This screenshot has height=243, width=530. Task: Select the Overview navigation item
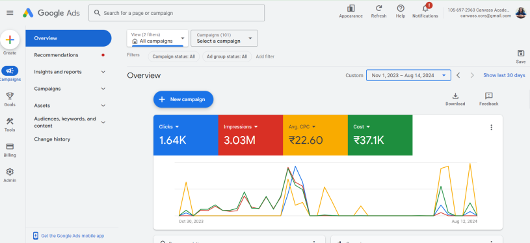[x=69, y=38]
